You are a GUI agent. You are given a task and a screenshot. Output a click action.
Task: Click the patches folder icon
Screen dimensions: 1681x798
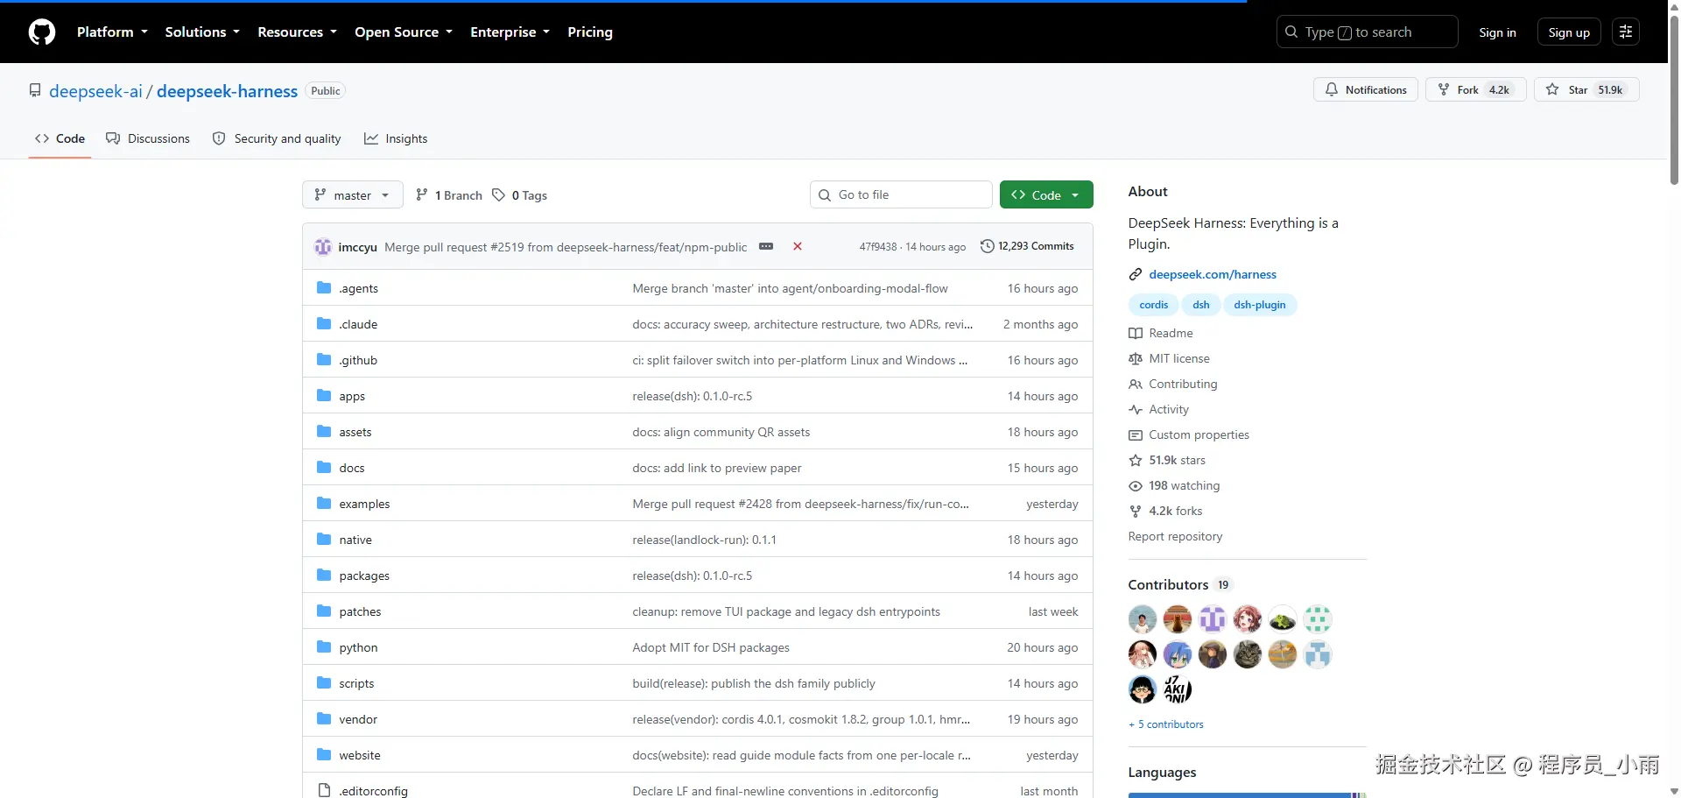[324, 611]
